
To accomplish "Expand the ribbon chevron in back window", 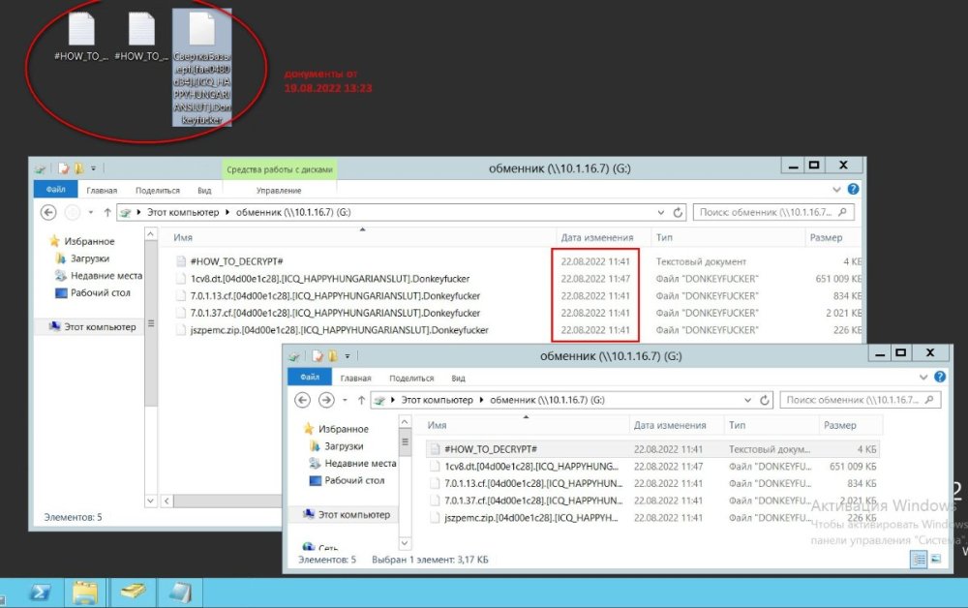I will (x=836, y=190).
